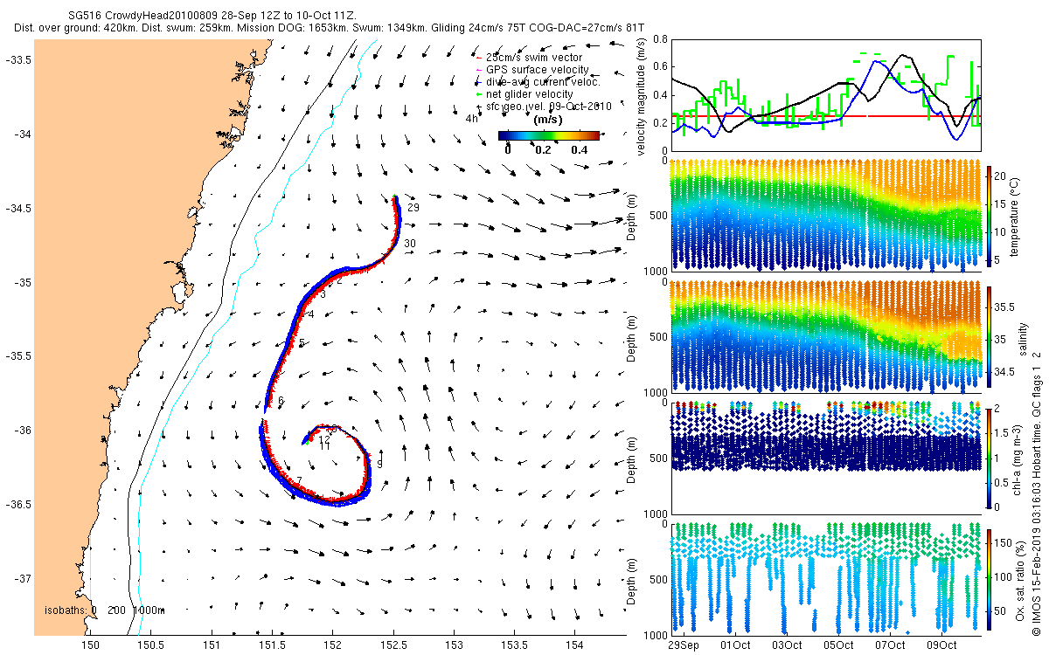Click track marker labeled 30 on the map
1049x655 pixels.
(x=409, y=243)
